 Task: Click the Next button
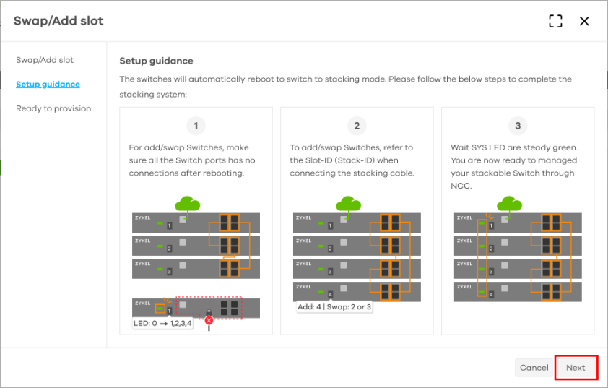point(576,368)
